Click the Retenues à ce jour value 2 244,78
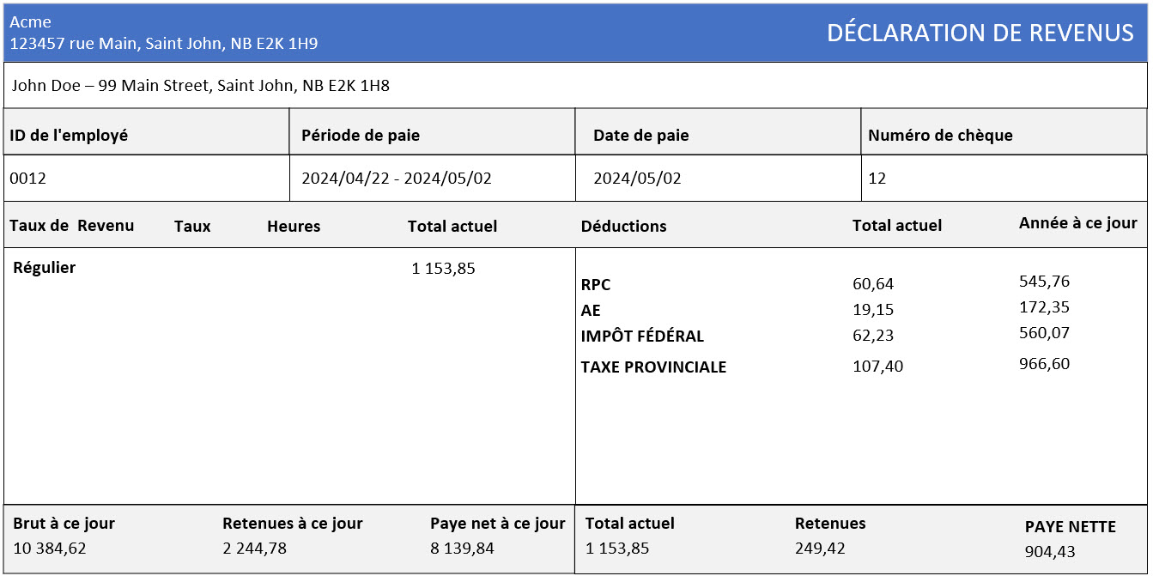This screenshot has height=576, width=1153. click(x=255, y=548)
